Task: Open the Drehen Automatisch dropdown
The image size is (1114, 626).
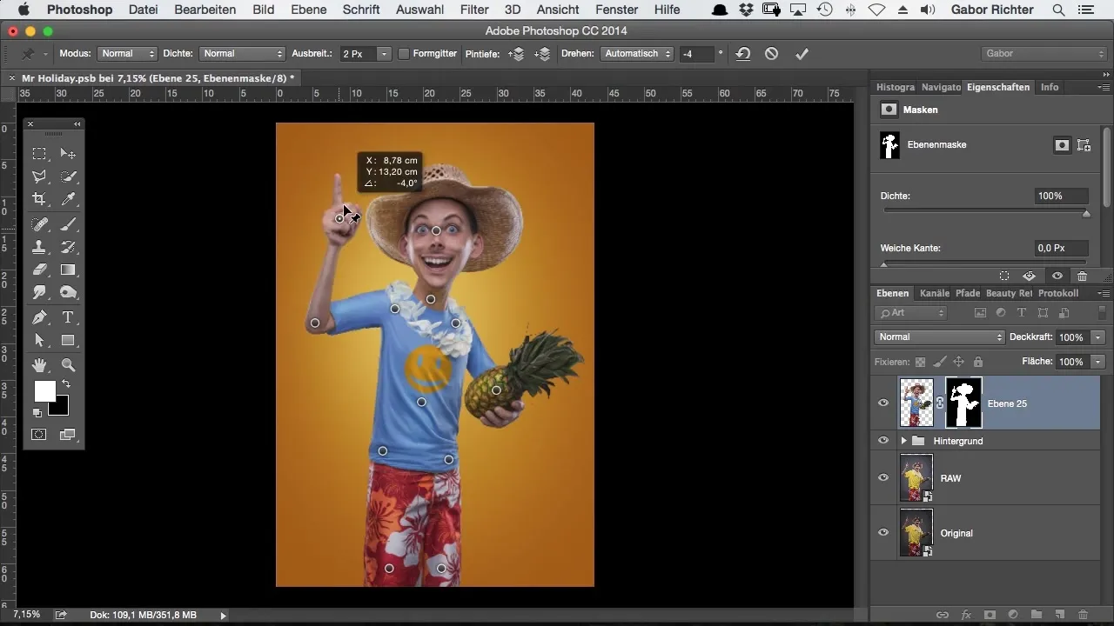Action: click(637, 54)
